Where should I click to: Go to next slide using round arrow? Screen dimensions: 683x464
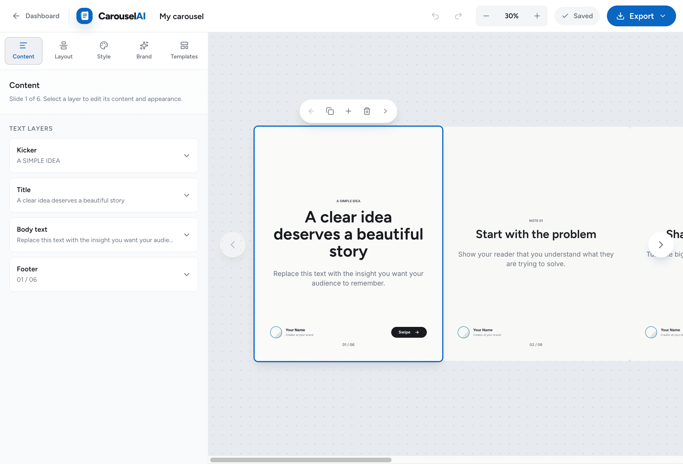coord(661,245)
